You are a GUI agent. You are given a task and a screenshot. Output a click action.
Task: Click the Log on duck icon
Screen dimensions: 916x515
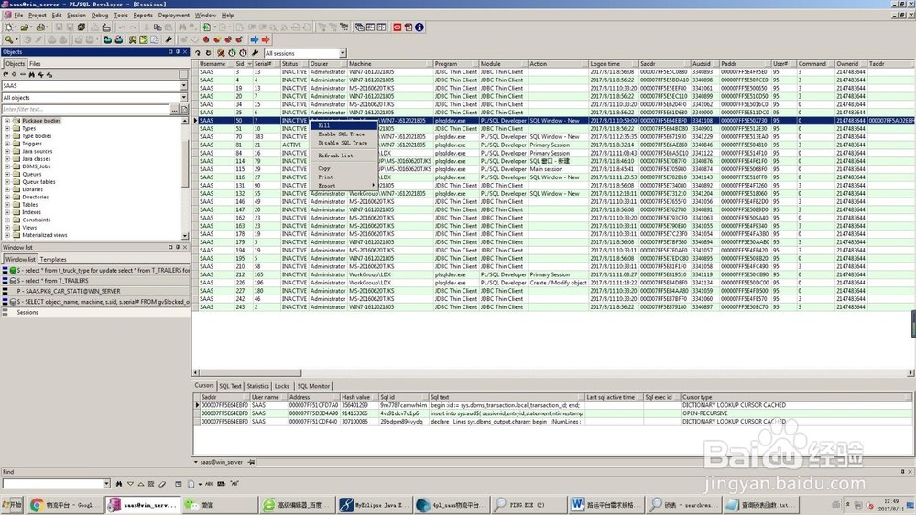click(x=107, y=39)
